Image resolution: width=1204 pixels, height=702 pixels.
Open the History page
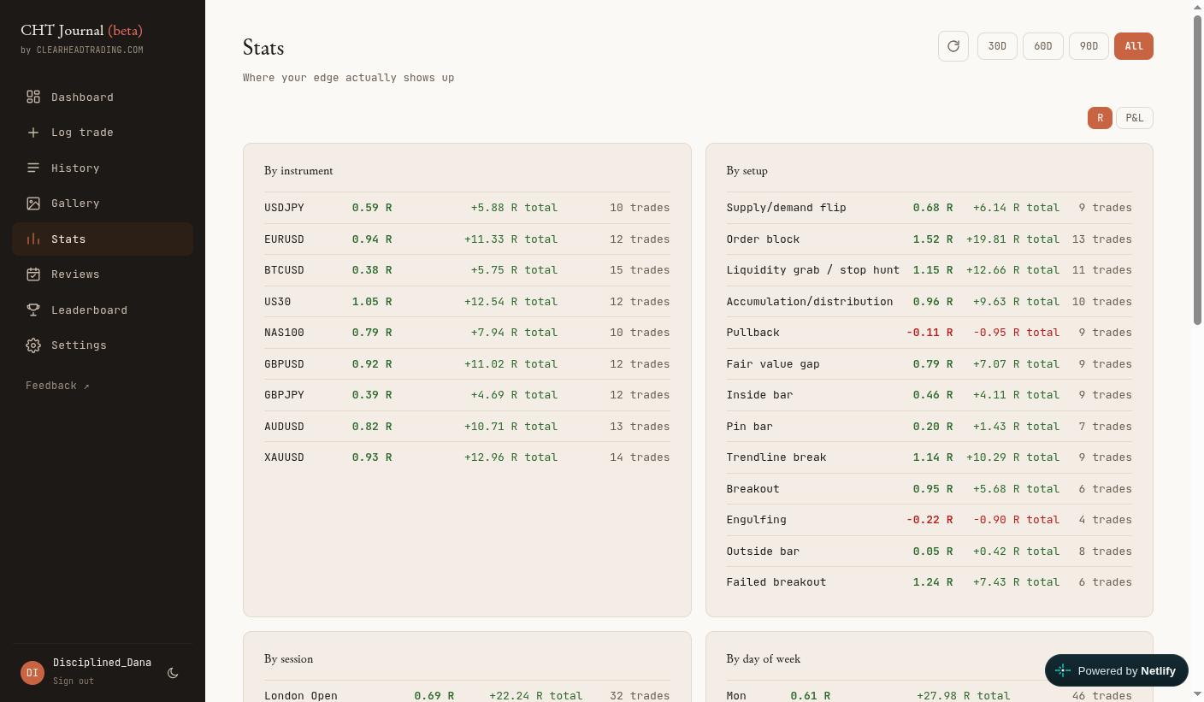(x=103, y=168)
